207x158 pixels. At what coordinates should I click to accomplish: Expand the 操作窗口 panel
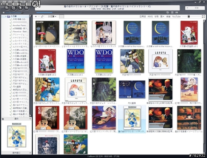pyautogui.click(x=30, y=153)
